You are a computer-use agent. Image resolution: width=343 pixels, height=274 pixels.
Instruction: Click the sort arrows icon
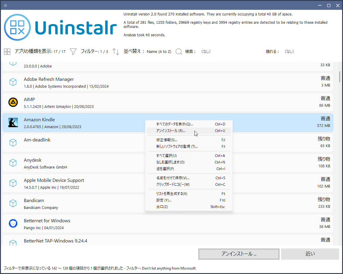pyautogui.click(x=116, y=51)
